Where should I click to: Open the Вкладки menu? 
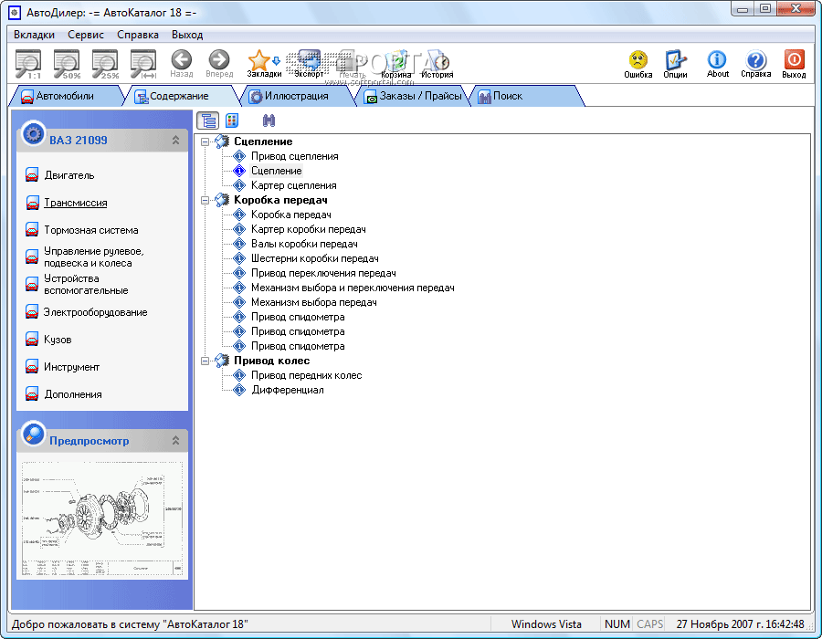click(x=34, y=35)
